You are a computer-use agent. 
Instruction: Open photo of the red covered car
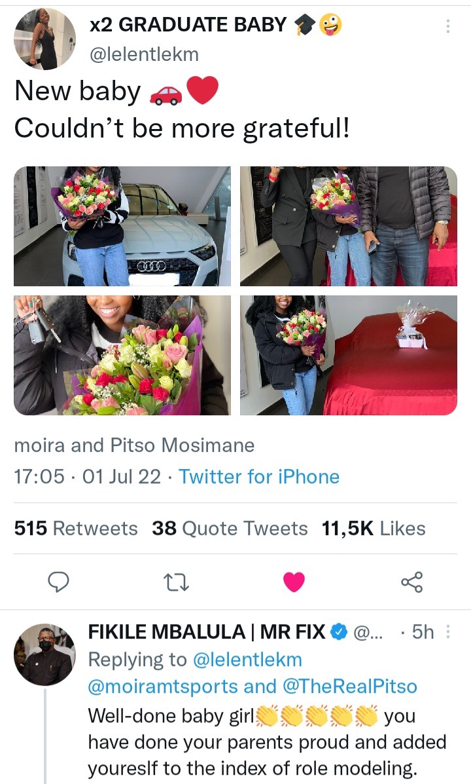[349, 355]
